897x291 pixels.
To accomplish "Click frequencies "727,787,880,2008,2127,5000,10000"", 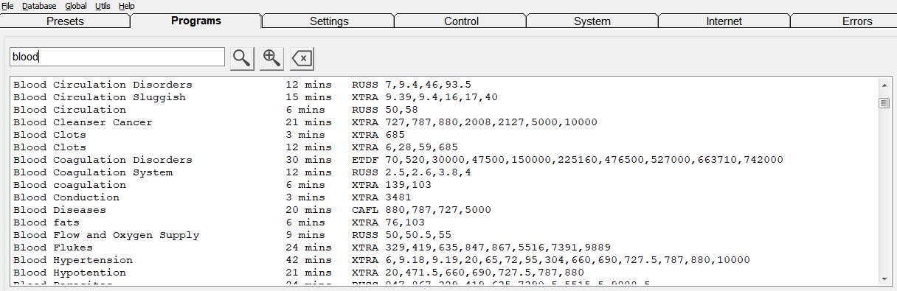I will point(491,122).
